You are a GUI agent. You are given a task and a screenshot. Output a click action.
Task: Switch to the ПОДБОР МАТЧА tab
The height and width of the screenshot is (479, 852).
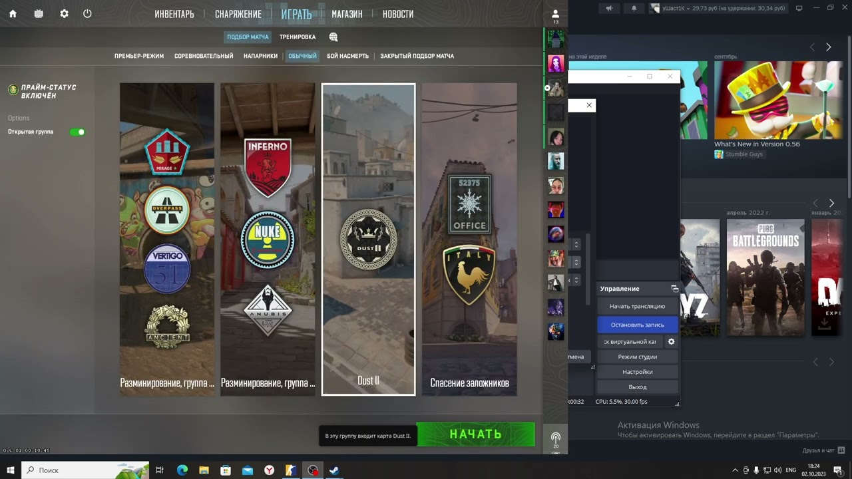(248, 37)
